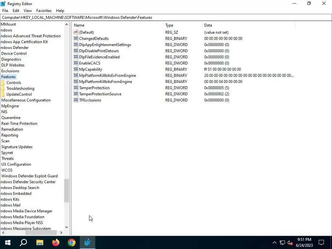The height and width of the screenshot is (249, 332).
Task: Click the Registry Editor taskbar button
Action: coord(88,243)
